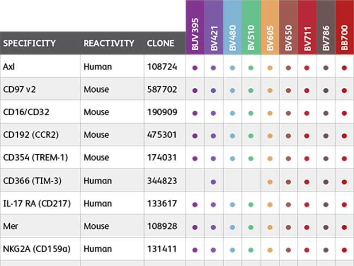
Task: Select the BV711 dot in the CD97 v2 row
Action: 307,90
